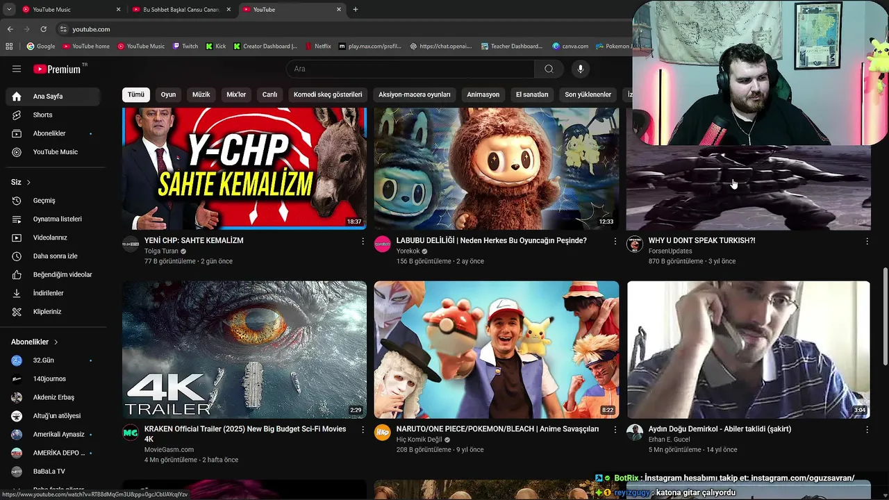Select the Oyun filter chip
889x500 pixels.
point(169,94)
